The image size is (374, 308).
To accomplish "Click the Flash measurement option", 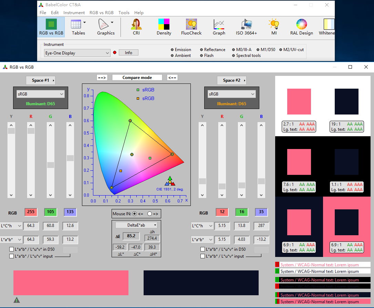I will point(207,56).
